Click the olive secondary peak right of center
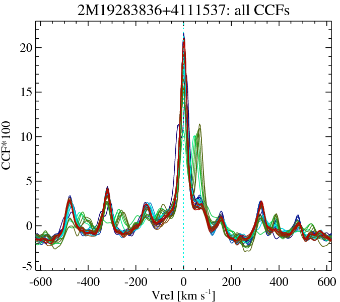Screen dimensions: 340x302 click(x=200, y=125)
